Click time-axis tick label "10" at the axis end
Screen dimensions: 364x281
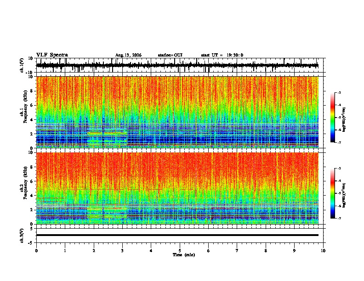[323, 251]
